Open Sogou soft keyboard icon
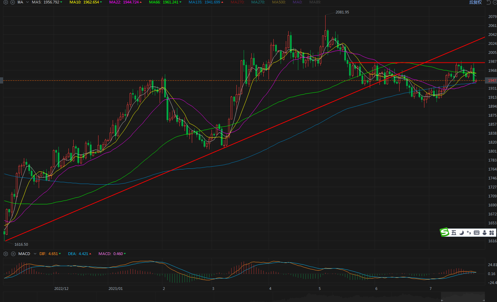This screenshot has height=302, width=497. click(477, 233)
